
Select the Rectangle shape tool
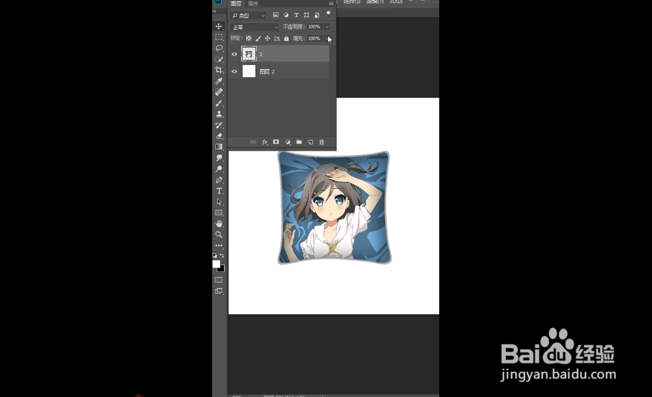click(219, 213)
